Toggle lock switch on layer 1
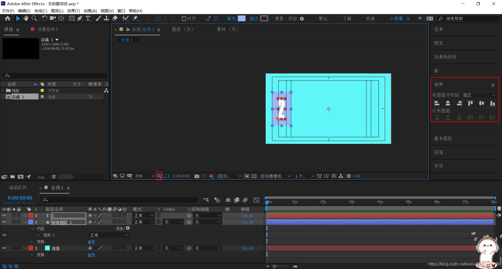 tap(19, 215)
